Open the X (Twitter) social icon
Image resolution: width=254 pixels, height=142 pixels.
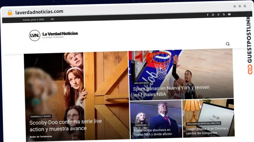224,15
